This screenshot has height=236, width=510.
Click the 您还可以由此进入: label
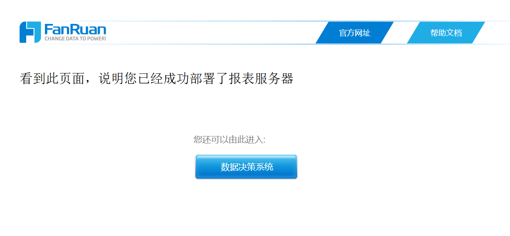(x=230, y=140)
